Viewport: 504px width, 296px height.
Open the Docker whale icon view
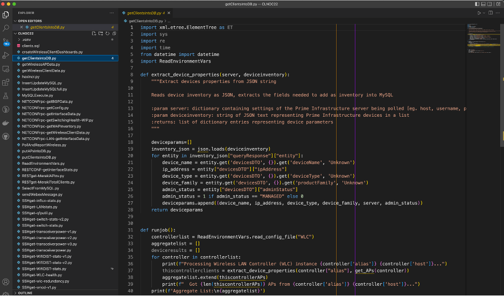6,123
